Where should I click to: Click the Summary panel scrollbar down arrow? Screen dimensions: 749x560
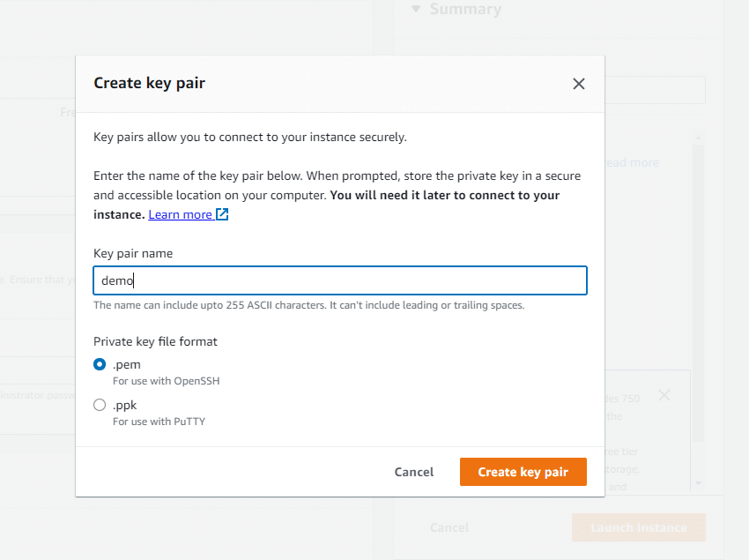pyautogui.click(x=699, y=483)
